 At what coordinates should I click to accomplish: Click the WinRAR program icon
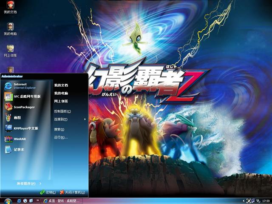pos(8,139)
